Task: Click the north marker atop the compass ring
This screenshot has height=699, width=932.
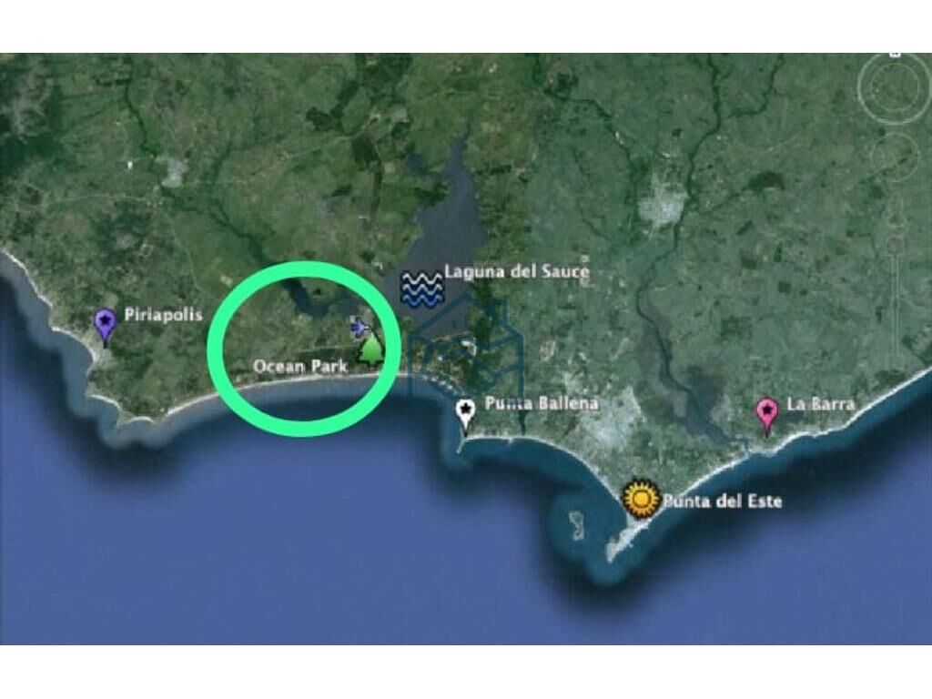Action: [894, 55]
